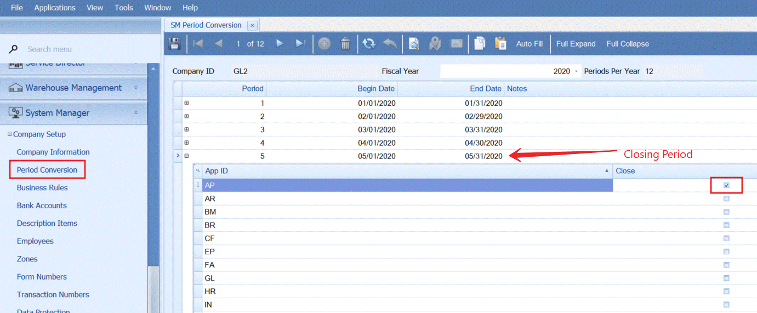757x313 pixels.
Task: Click the Search menu input field
Action: click(82, 49)
